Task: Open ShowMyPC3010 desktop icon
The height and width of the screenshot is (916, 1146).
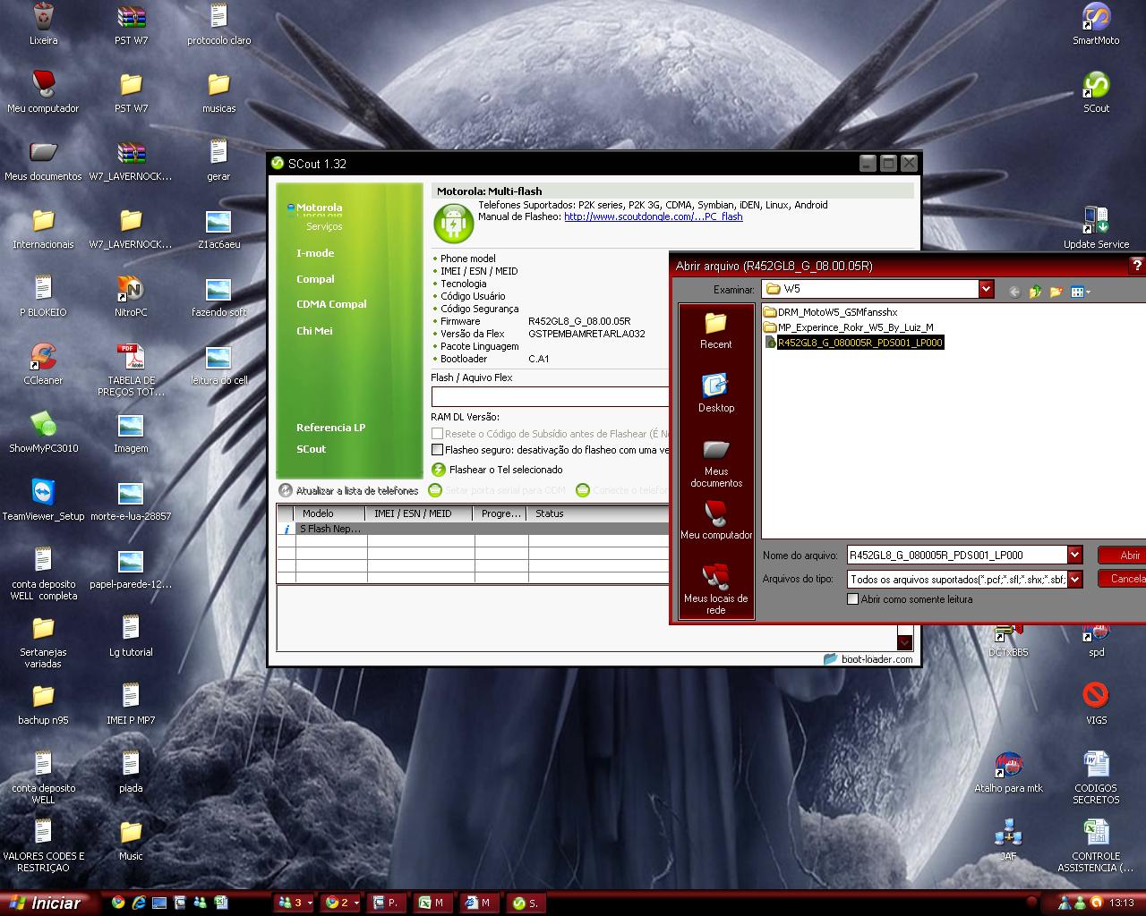Action: point(43,432)
